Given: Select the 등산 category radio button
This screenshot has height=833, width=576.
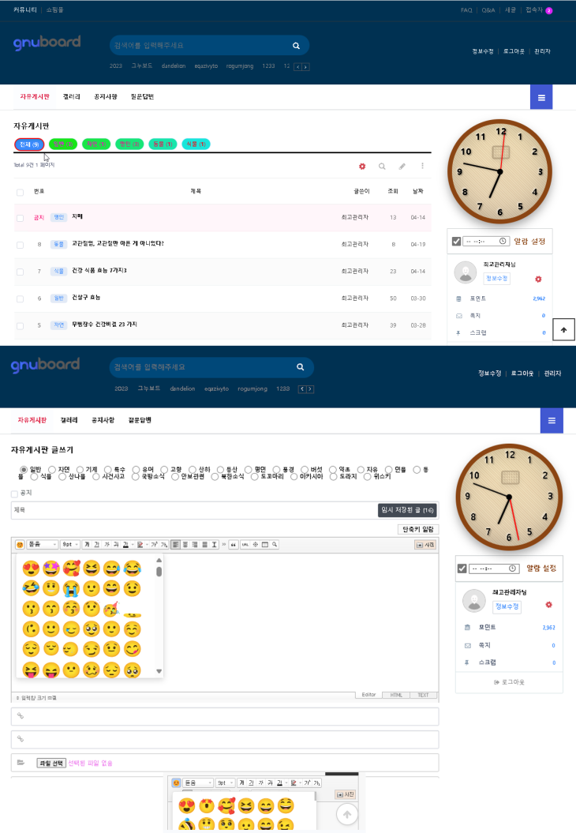Looking at the screenshot, I should pos(220,470).
